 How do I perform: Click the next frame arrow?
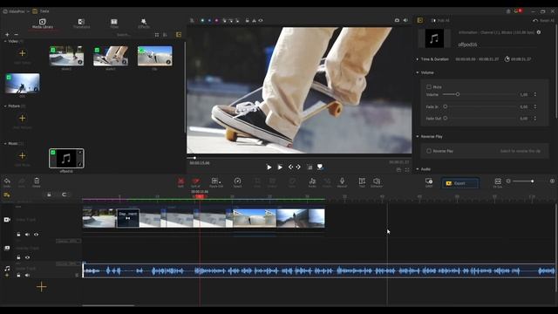298,167
